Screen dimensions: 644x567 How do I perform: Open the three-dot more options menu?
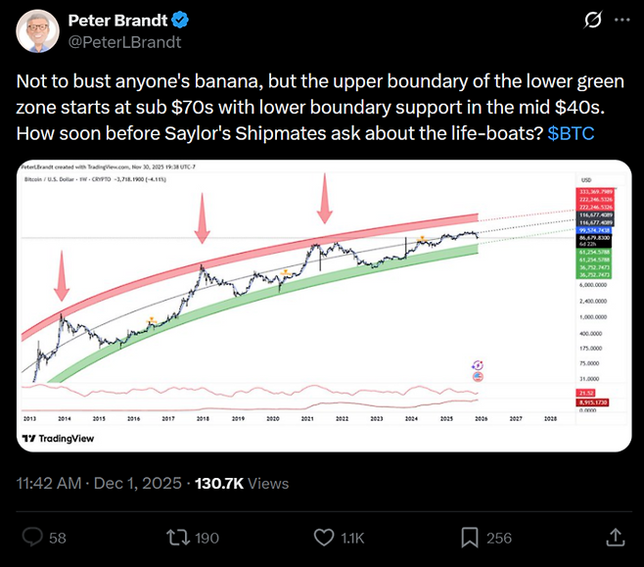click(x=622, y=21)
